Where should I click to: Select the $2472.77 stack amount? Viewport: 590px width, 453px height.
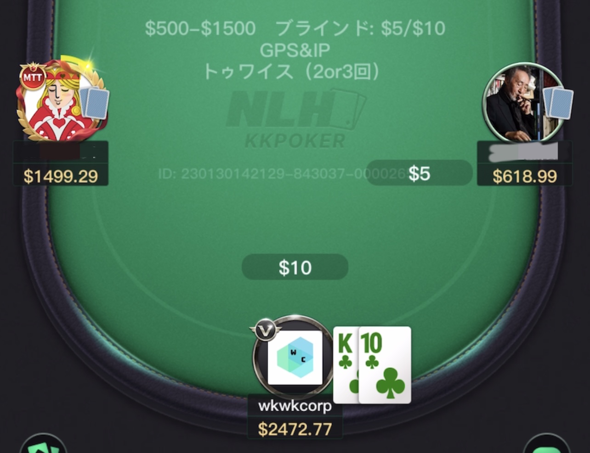(x=295, y=429)
